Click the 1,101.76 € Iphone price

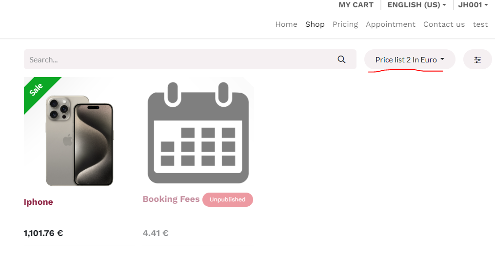pos(43,233)
